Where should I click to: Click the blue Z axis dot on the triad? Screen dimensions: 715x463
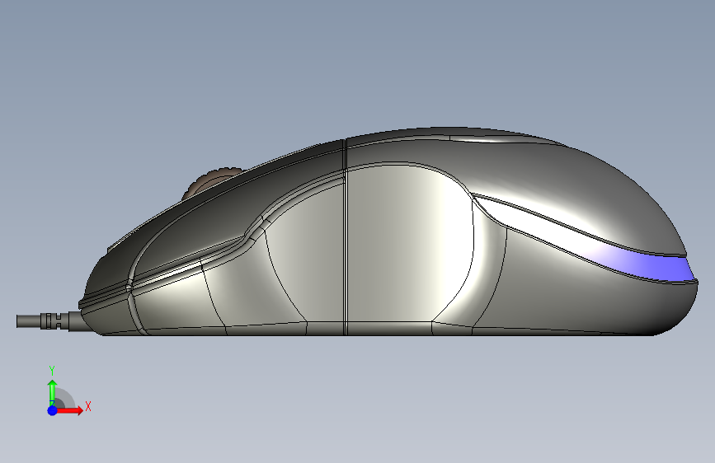pos(53,410)
